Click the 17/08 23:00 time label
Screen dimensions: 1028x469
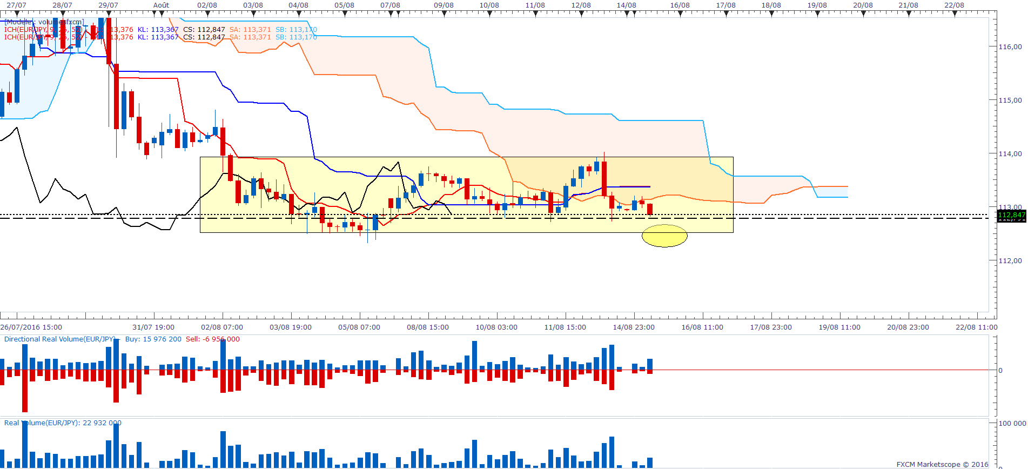coord(771,327)
